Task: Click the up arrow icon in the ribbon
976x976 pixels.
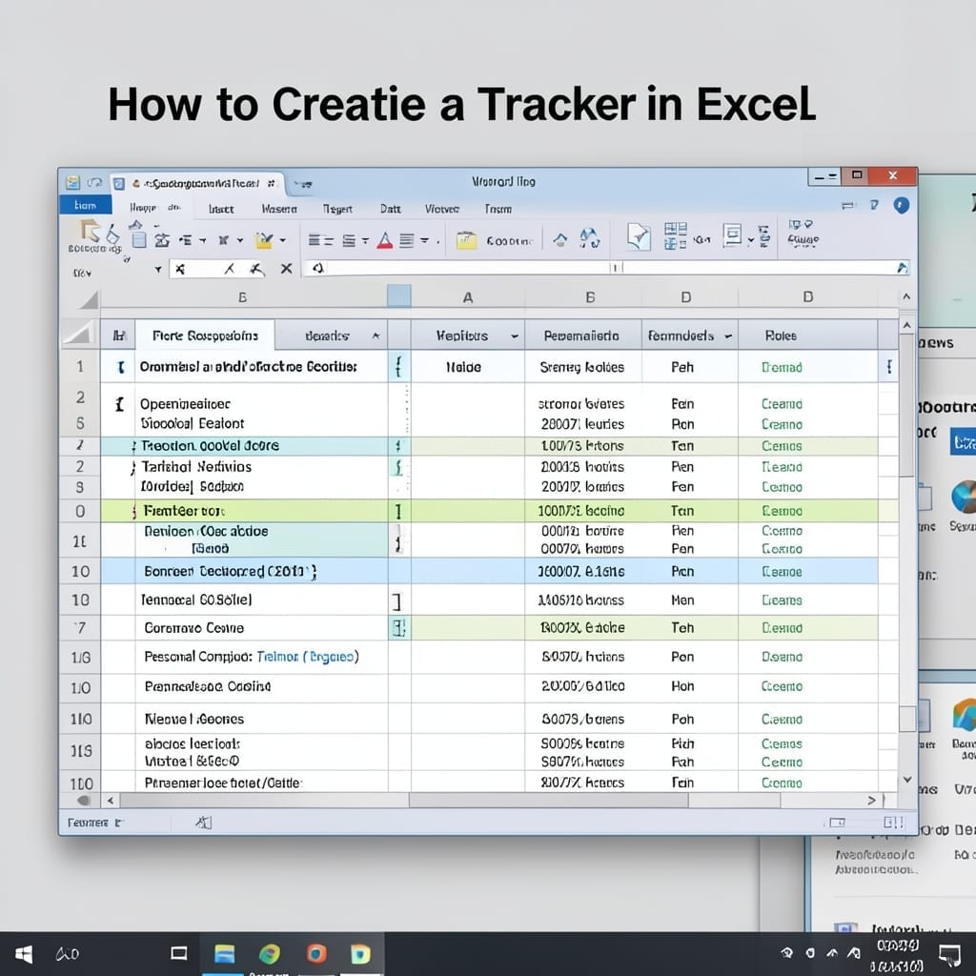Action: coord(560,240)
